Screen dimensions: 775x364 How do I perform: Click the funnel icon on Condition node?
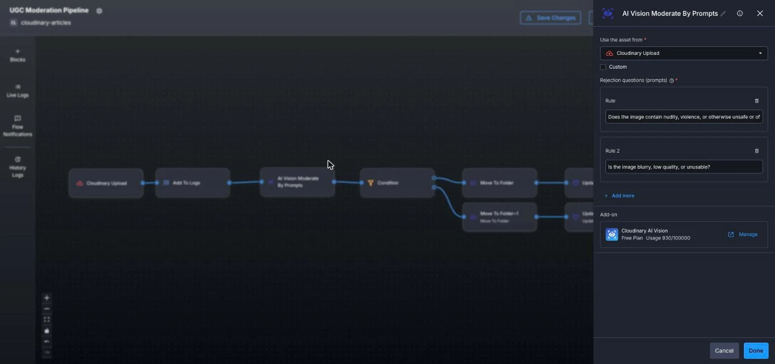click(x=370, y=183)
